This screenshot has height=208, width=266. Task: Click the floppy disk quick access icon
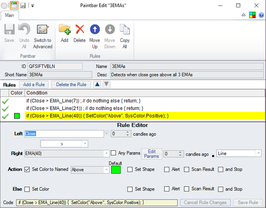[x=23, y=5]
